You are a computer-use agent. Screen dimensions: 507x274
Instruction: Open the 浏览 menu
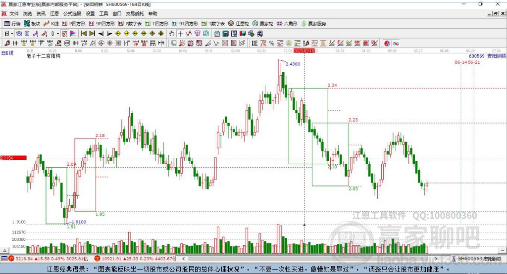[28, 13]
